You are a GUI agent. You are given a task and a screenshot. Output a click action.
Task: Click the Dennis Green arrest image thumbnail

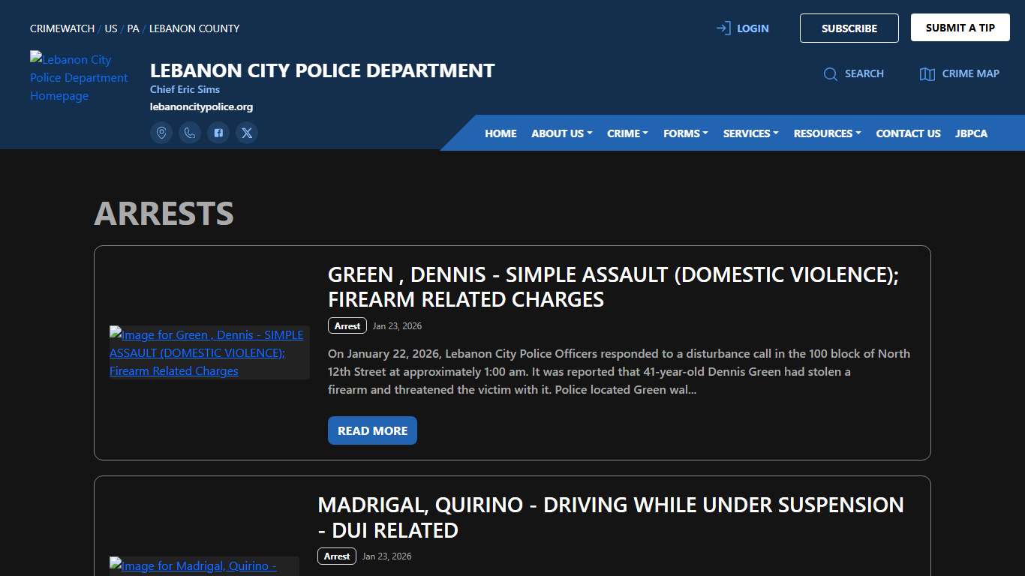click(x=209, y=352)
